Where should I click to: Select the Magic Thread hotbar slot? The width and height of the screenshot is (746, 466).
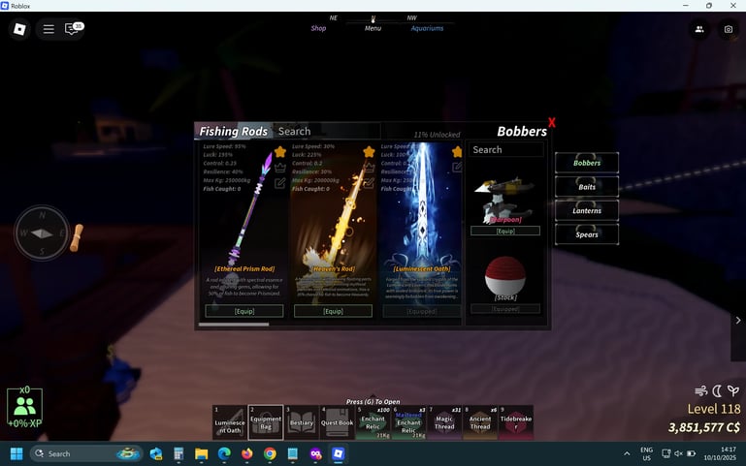[444, 422]
